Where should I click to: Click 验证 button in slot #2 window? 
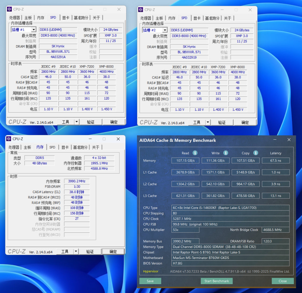click(222, 122)
